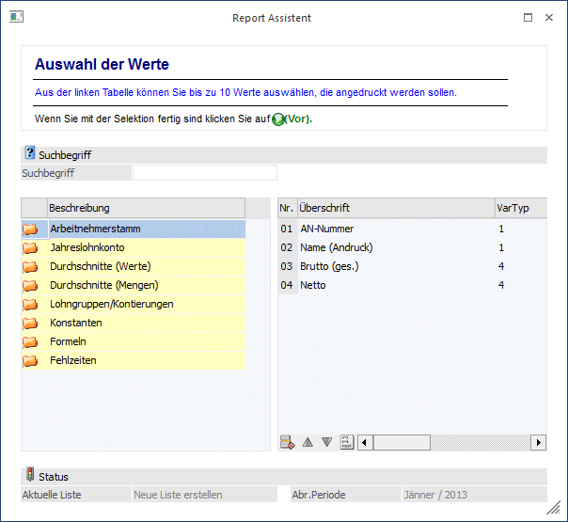Expand the Durchschnitte (Werte) folder
Screen dimensions: 568x522
click(x=31, y=266)
